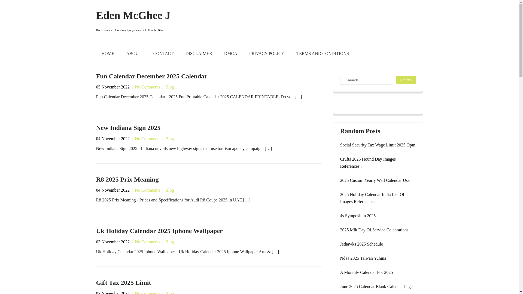Open Ndaa 2025 Taiwan Yuhina post

(x=363, y=258)
